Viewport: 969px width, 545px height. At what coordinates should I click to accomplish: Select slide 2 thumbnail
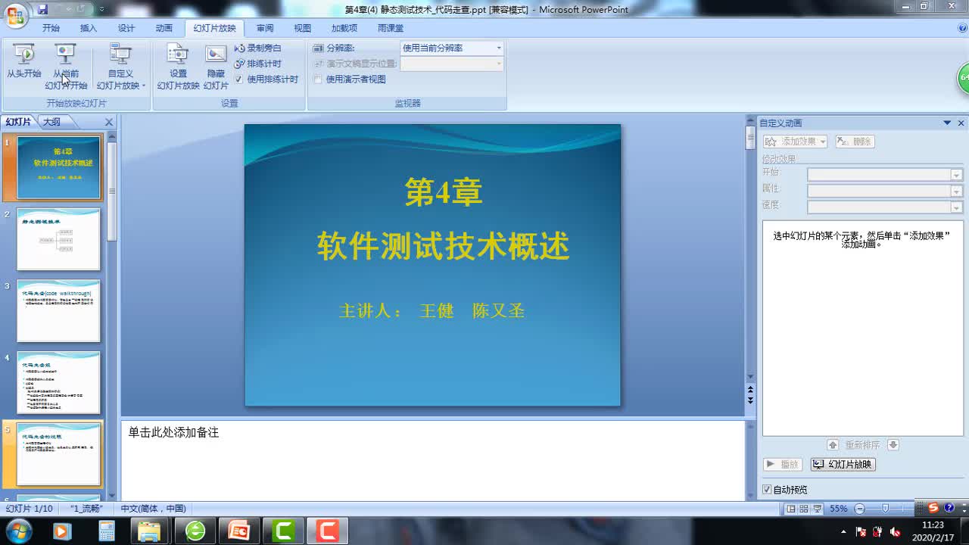tap(58, 239)
